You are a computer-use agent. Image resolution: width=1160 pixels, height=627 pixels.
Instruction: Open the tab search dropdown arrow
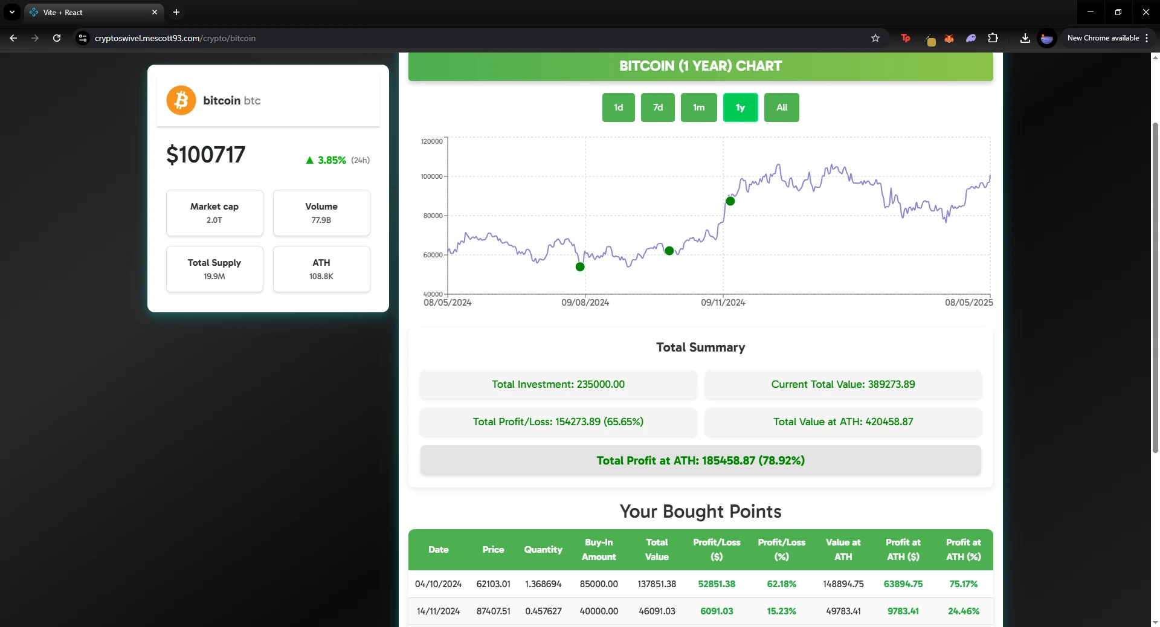12,12
